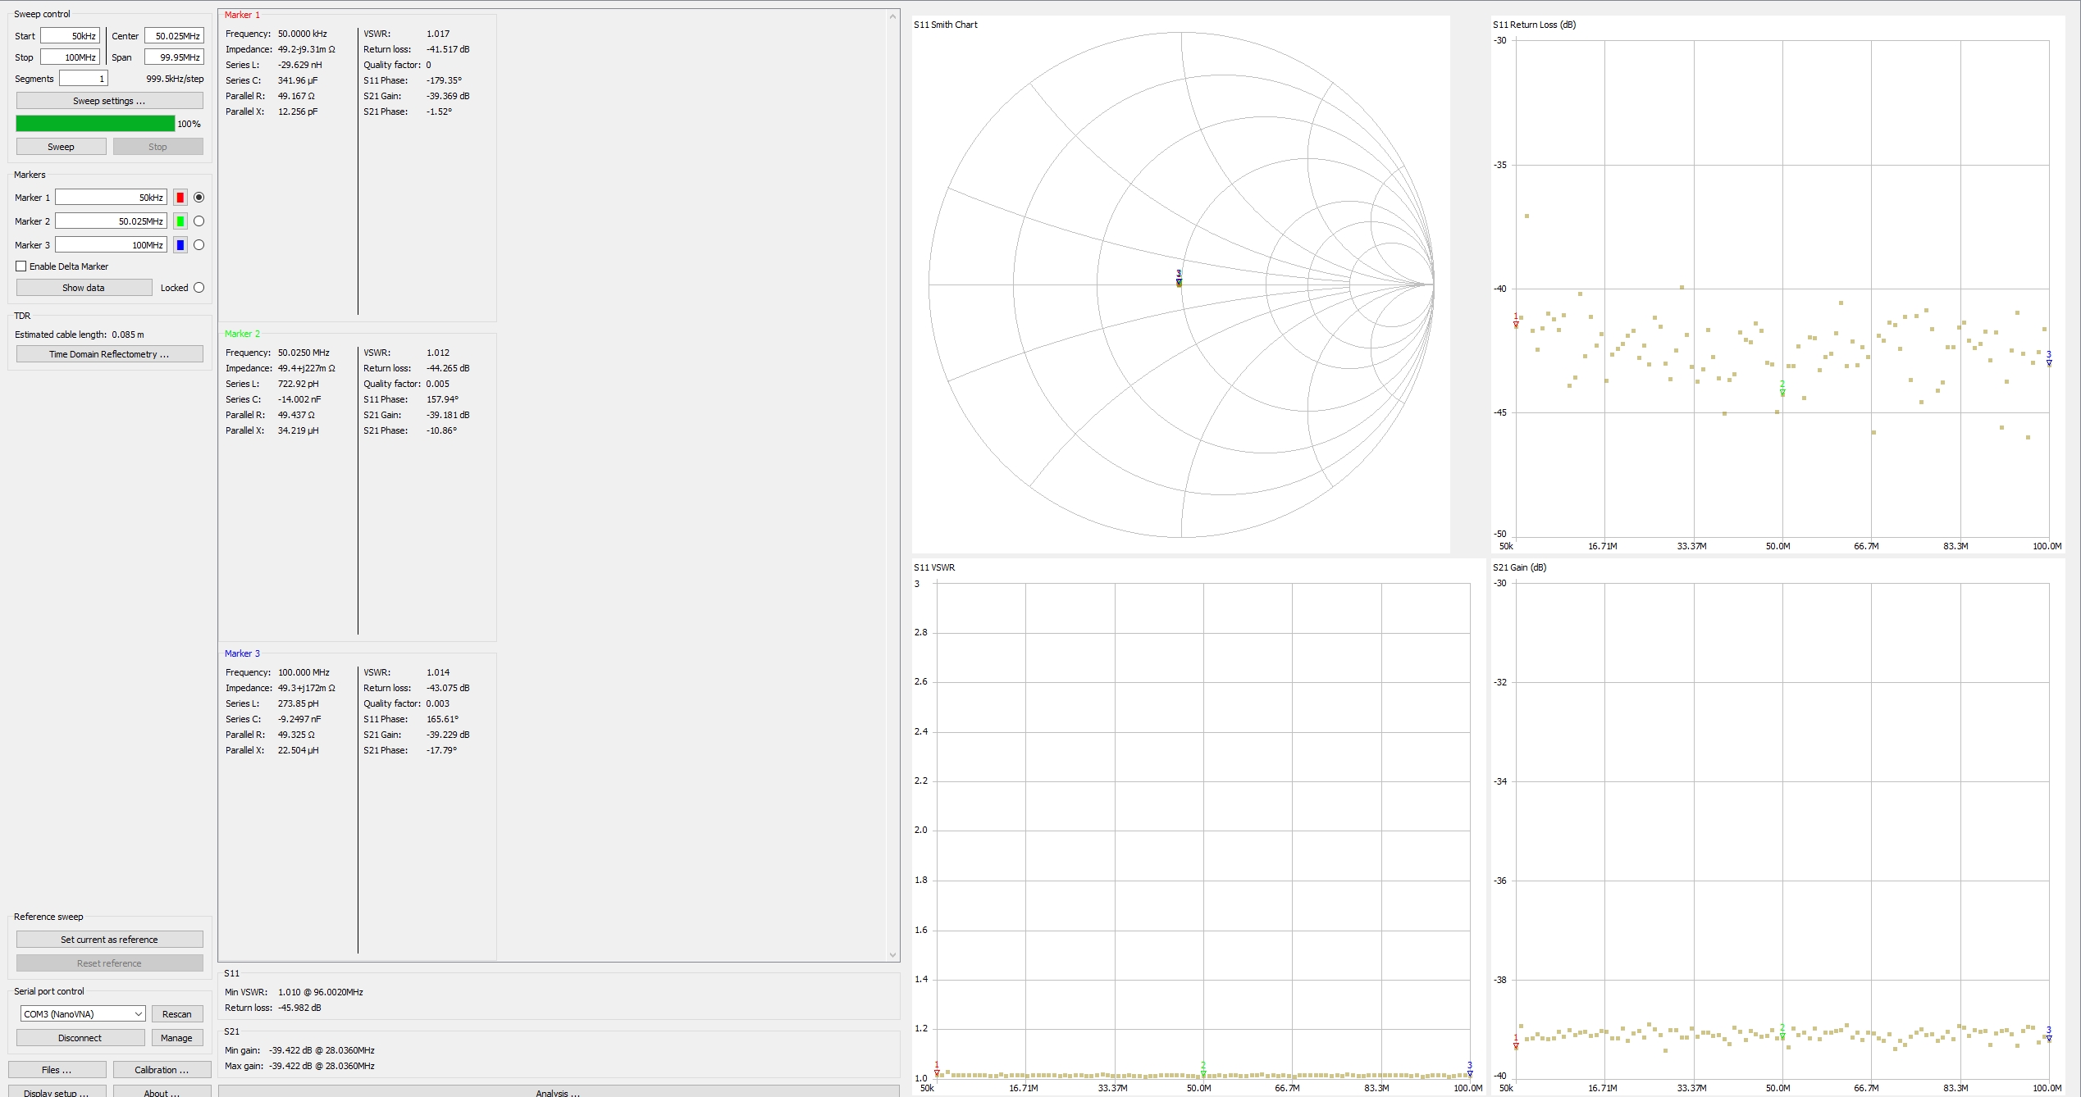Click Marker 3 frequency field

pos(111,245)
